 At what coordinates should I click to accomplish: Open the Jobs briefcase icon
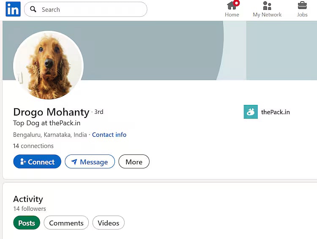(x=302, y=5)
